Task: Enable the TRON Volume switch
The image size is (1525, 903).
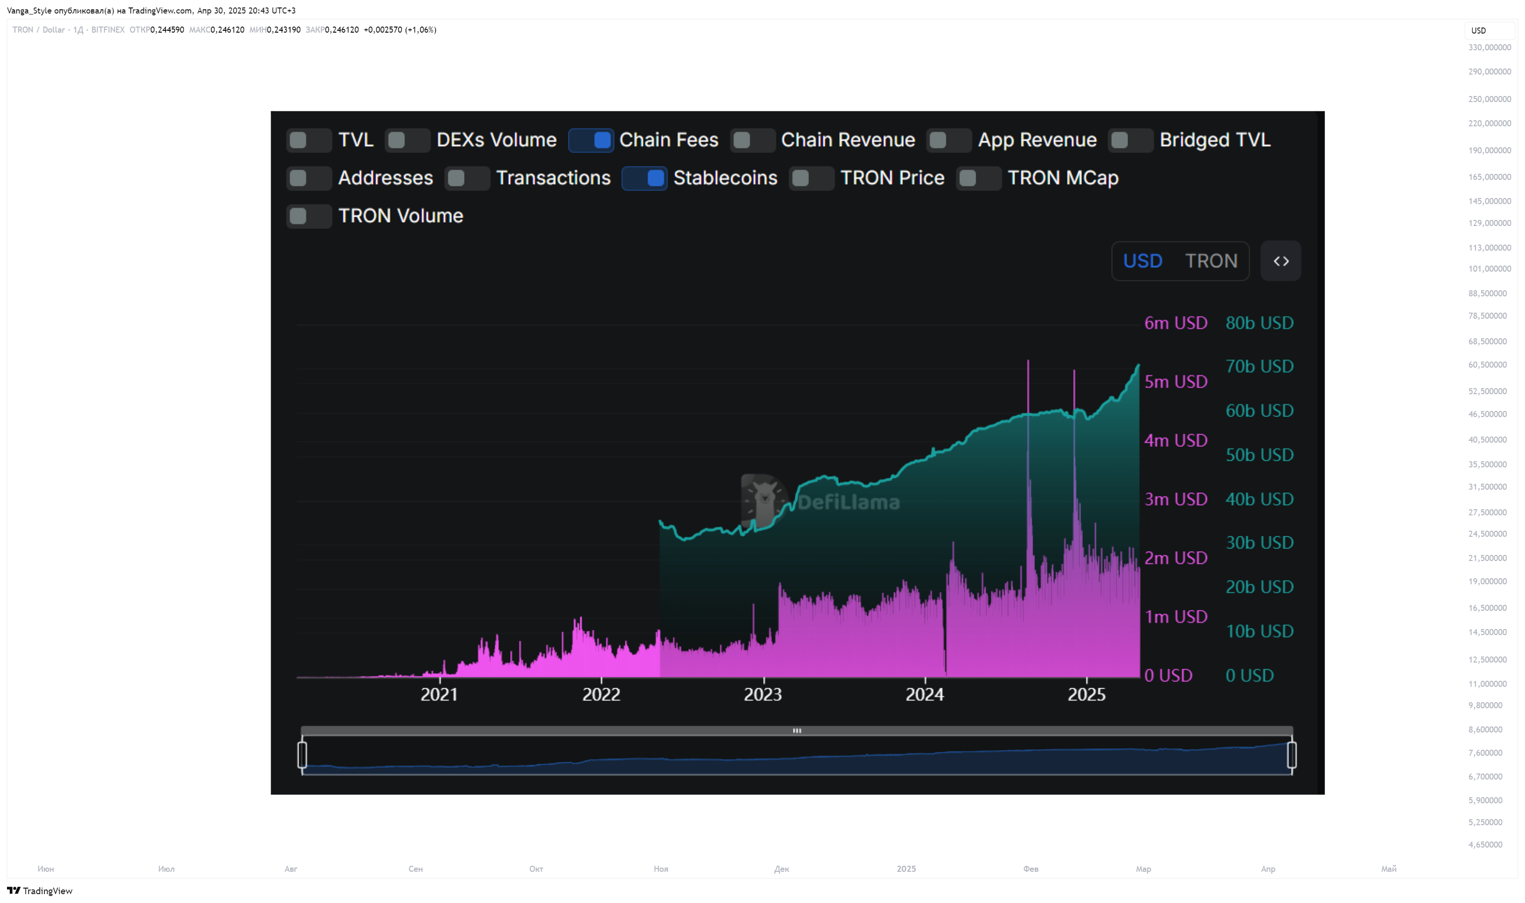Action: (309, 217)
